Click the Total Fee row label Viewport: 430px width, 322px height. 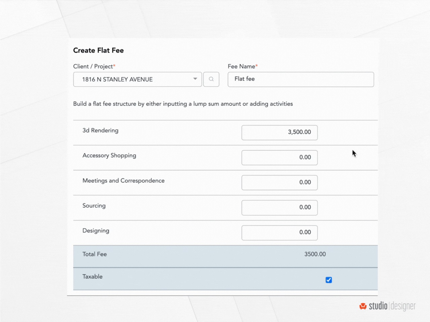coord(94,254)
